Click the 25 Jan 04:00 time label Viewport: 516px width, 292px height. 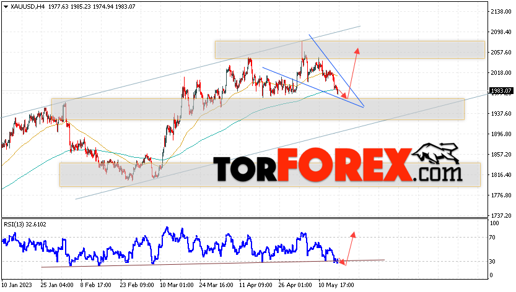click(x=56, y=285)
